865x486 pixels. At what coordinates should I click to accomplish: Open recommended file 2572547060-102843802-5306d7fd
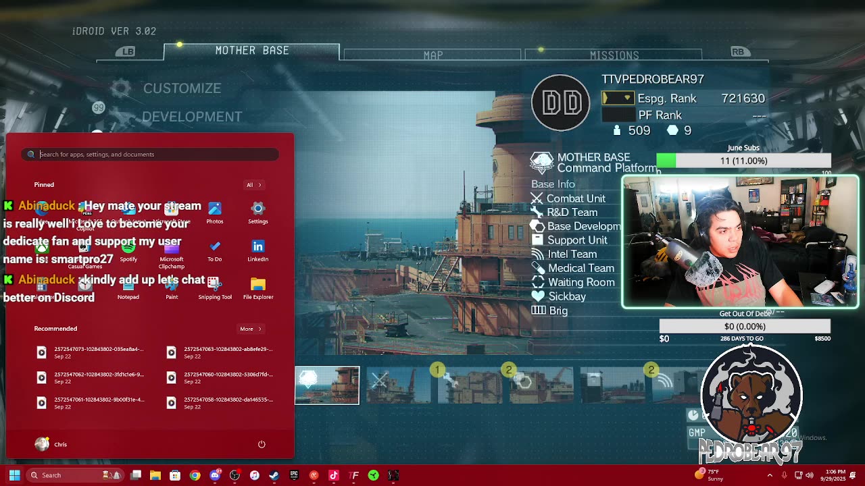[221, 377]
